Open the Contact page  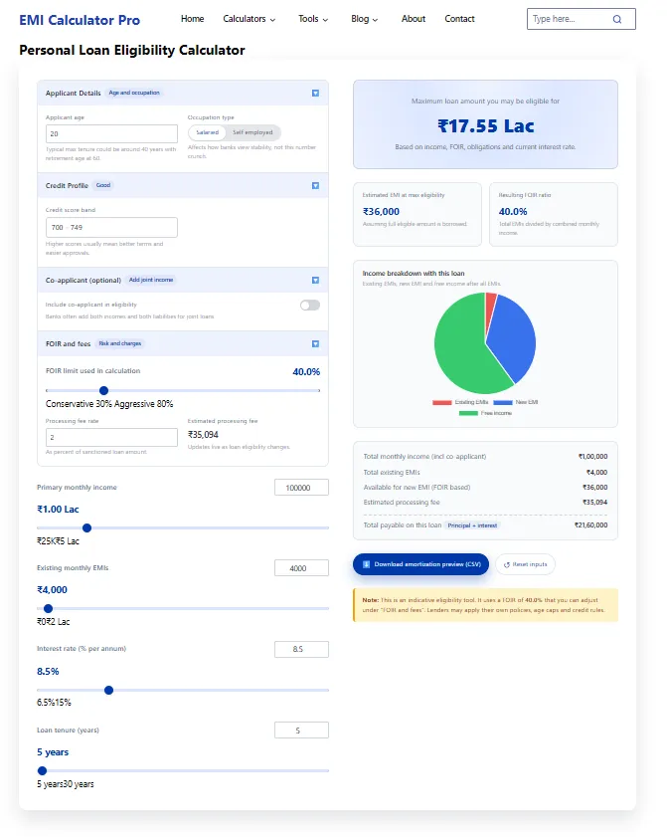tap(459, 19)
